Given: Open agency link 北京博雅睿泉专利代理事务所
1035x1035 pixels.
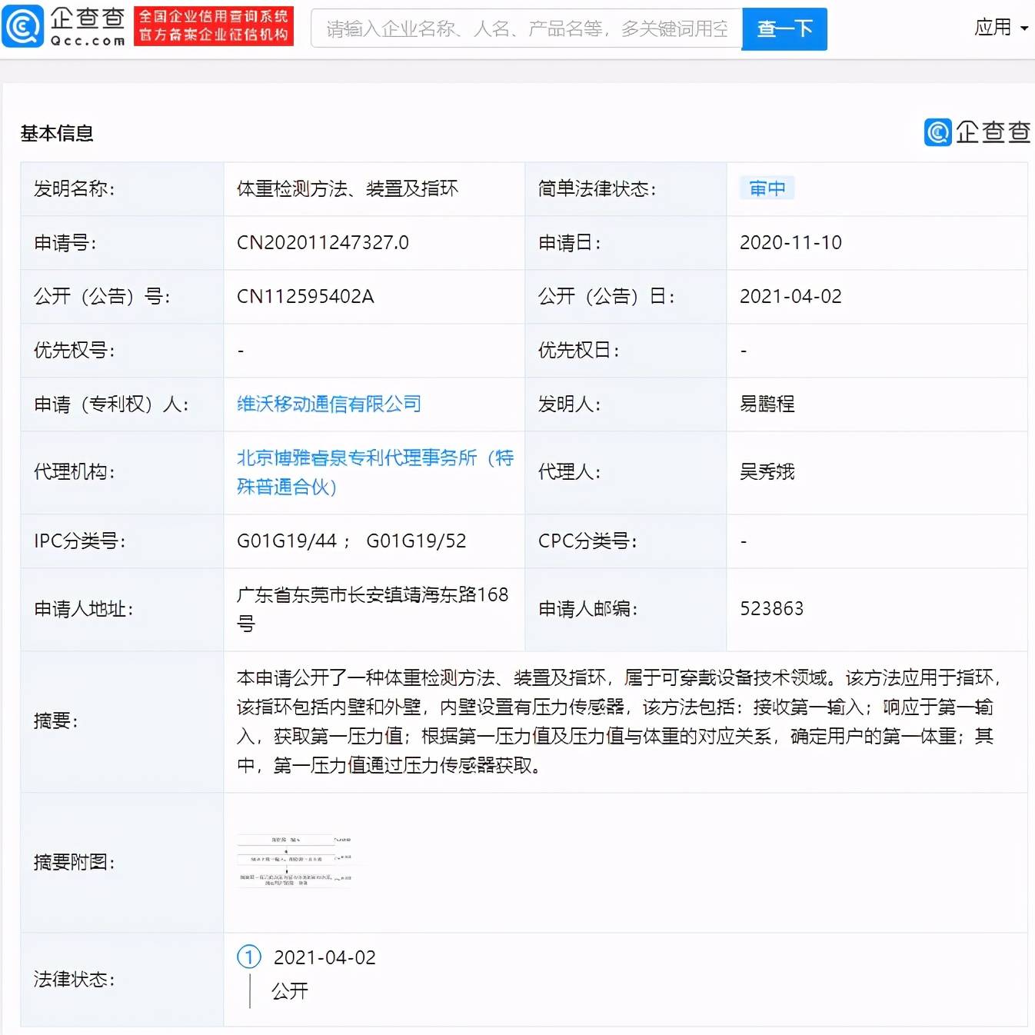Looking at the screenshot, I should tap(374, 472).
